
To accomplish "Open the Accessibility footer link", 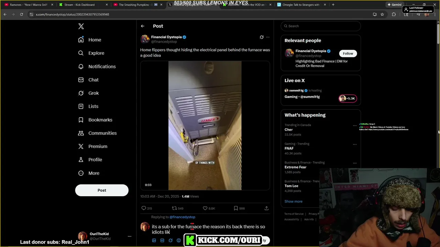I will tap(291, 220).
